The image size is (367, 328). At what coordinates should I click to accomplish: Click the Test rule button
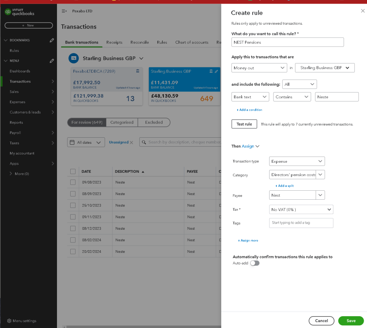point(244,124)
